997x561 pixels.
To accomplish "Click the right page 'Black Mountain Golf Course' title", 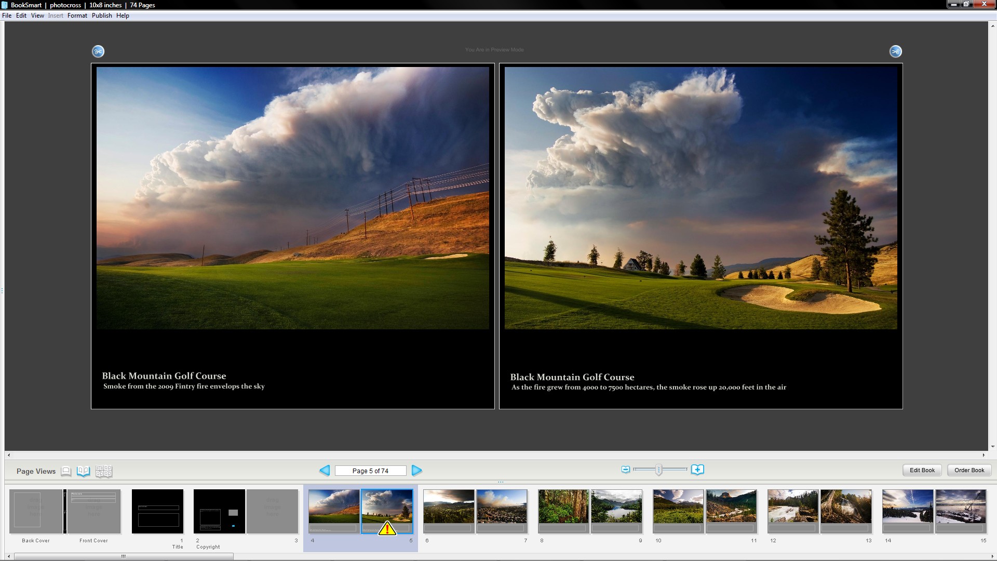I will tap(572, 377).
